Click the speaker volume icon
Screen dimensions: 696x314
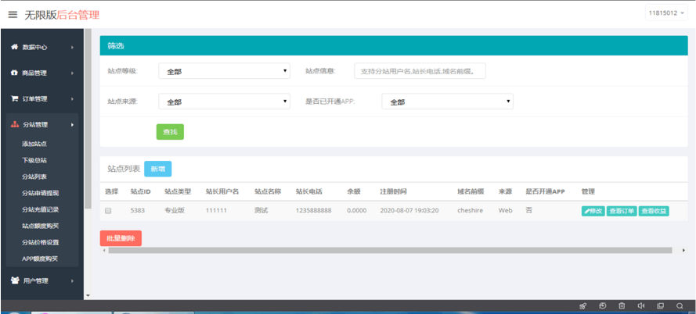[x=641, y=305]
